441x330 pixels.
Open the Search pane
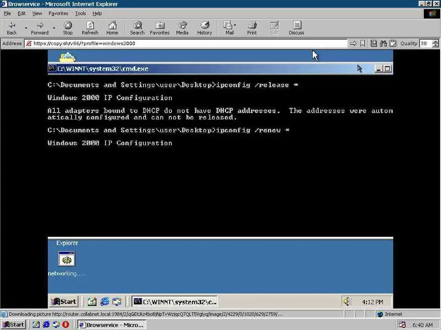click(x=137, y=28)
